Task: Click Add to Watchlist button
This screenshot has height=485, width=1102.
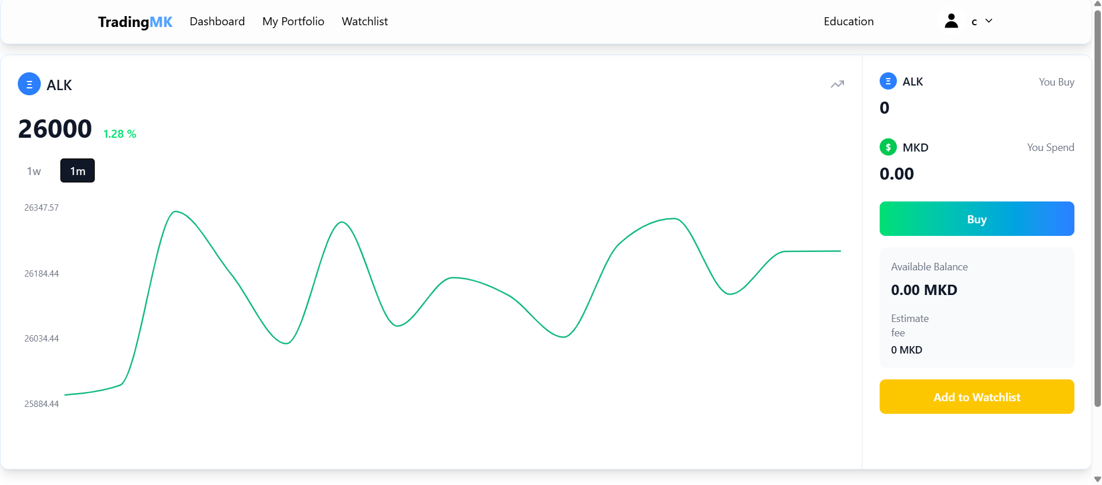Action: click(x=976, y=397)
